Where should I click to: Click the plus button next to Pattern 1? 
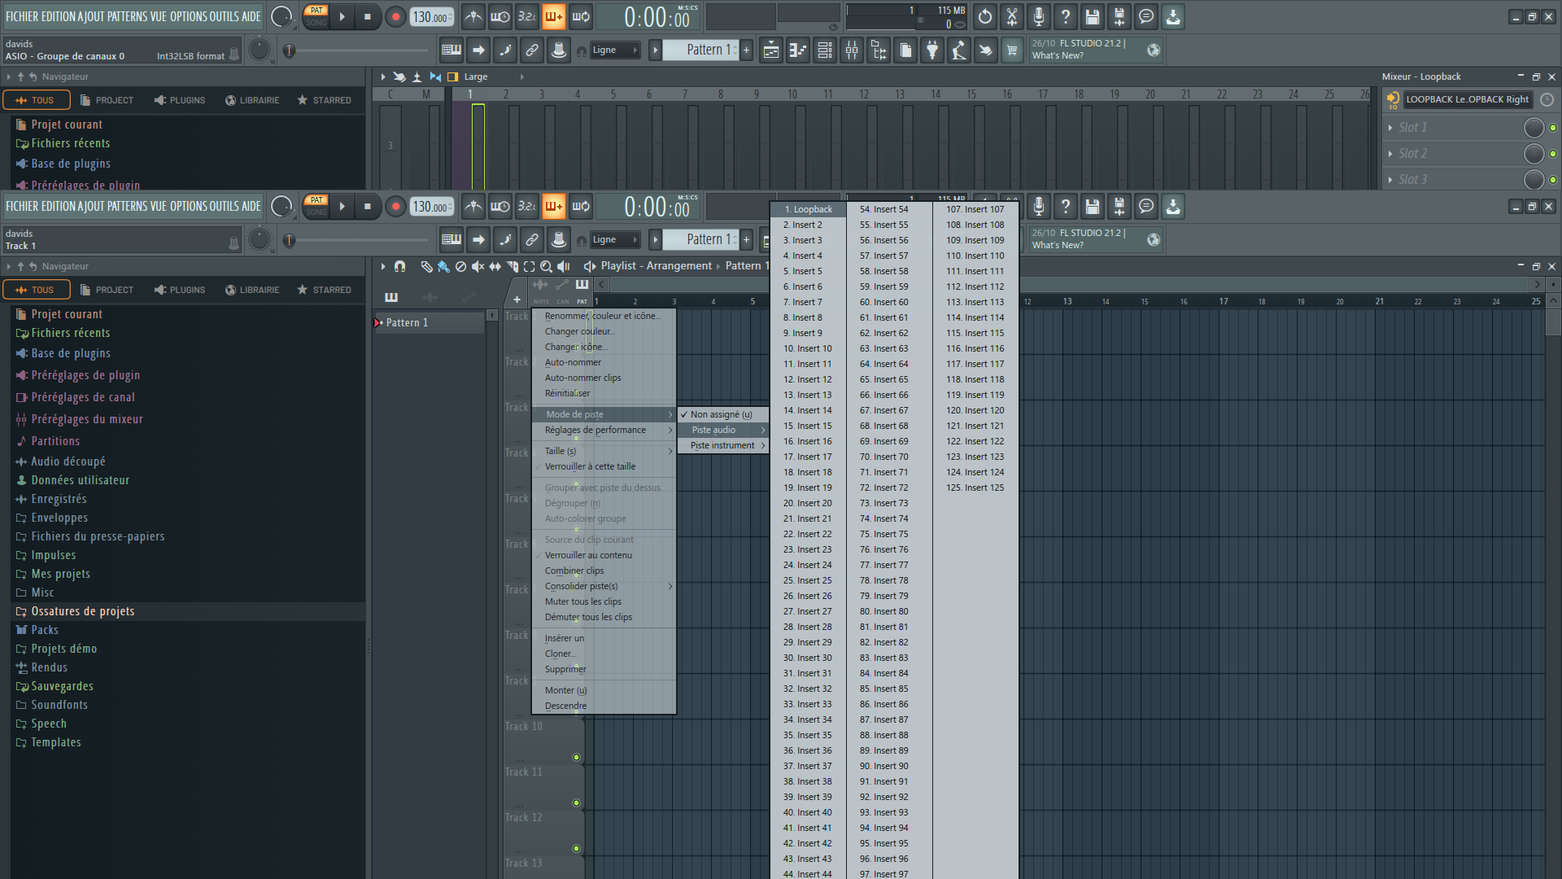coord(746,239)
